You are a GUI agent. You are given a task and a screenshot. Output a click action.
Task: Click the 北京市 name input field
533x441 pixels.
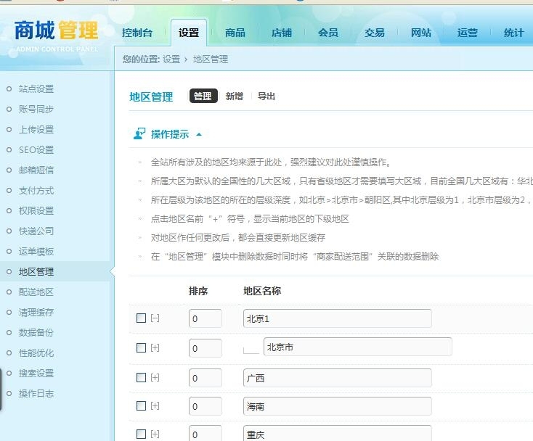point(358,347)
